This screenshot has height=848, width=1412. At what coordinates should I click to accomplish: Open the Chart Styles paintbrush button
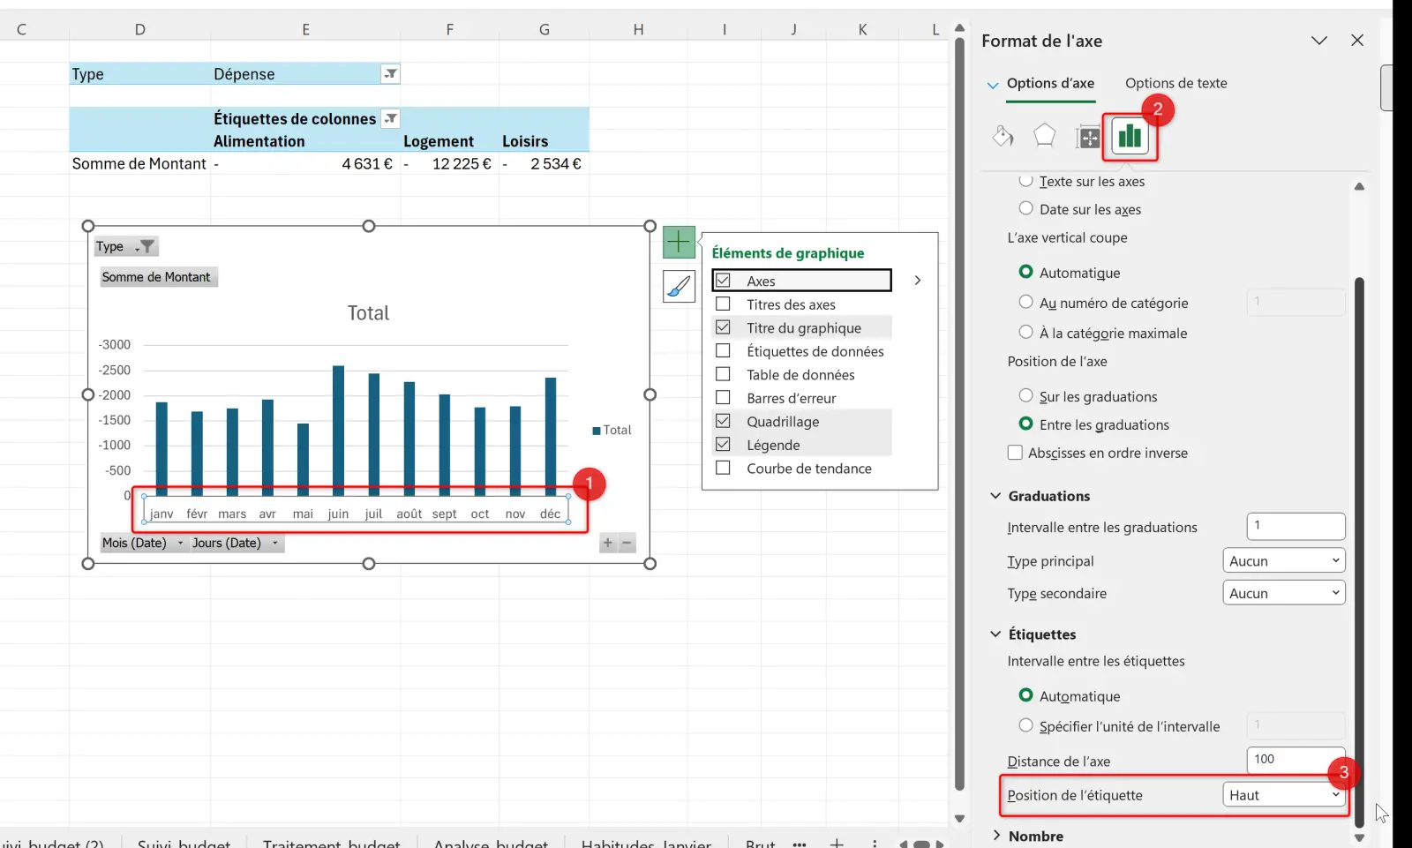[x=679, y=286]
